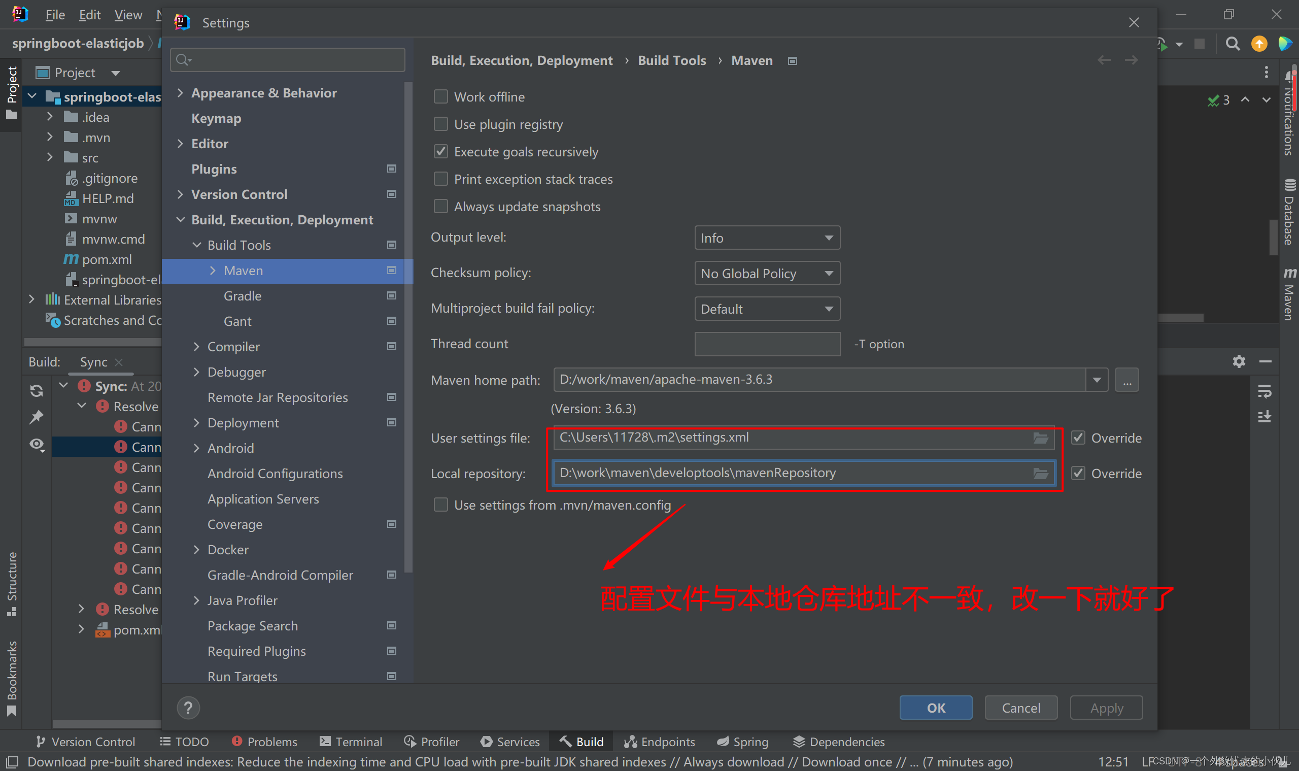The image size is (1299, 771).
Task: Uncheck Execute goals recursively
Action: [x=440, y=152]
